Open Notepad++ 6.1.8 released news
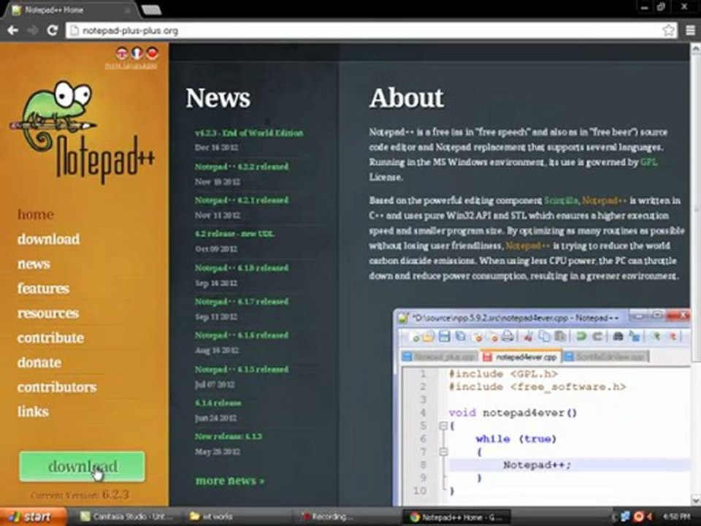Screen dimensions: 701x526 (242, 267)
